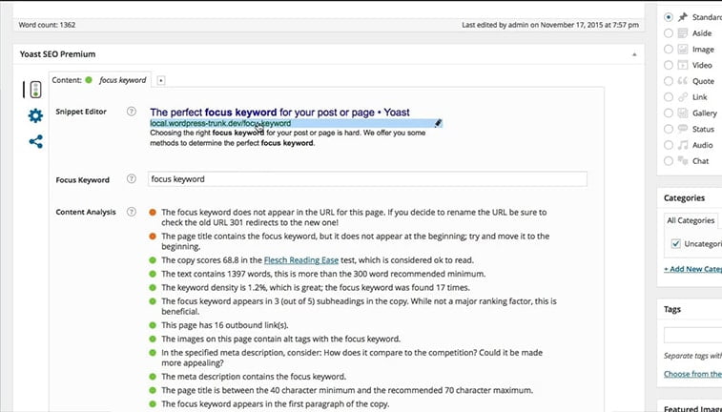Toggle the Uncategorized category checkbox

(675, 243)
